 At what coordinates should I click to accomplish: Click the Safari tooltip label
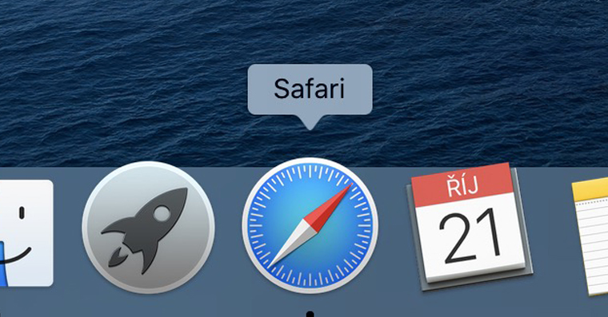[x=310, y=89]
